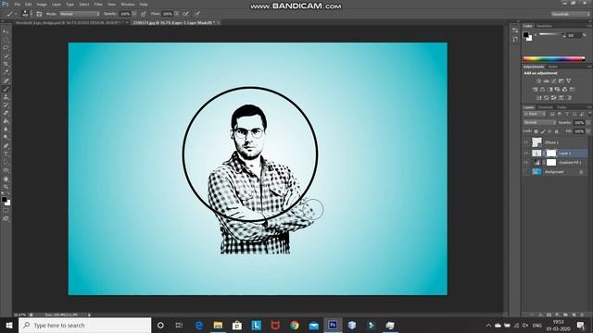Toggle pressure for opacity button

tap(144, 14)
